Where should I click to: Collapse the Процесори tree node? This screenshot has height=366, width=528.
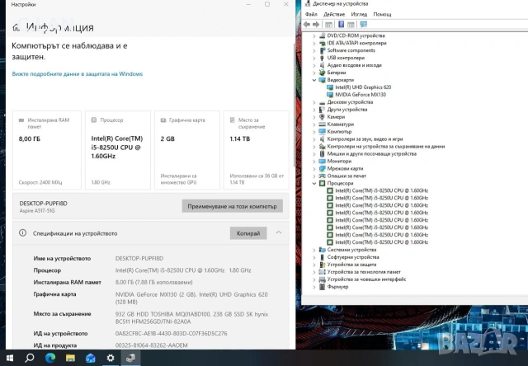pos(314,183)
